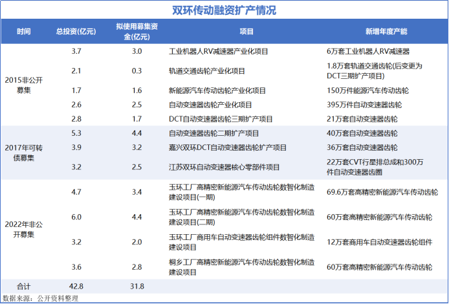The height and width of the screenshot is (304, 449).
Task: Select the 桐乡工厂高精密新能源汽车 project
Action: [x=242, y=267]
